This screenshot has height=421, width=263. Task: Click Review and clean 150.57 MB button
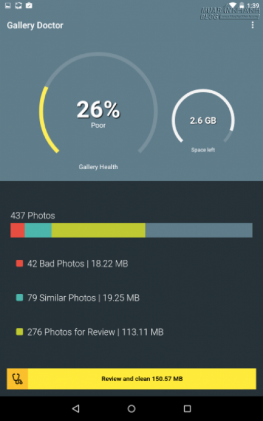point(131,378)
